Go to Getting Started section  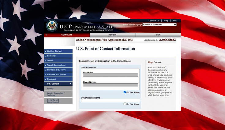58,51
